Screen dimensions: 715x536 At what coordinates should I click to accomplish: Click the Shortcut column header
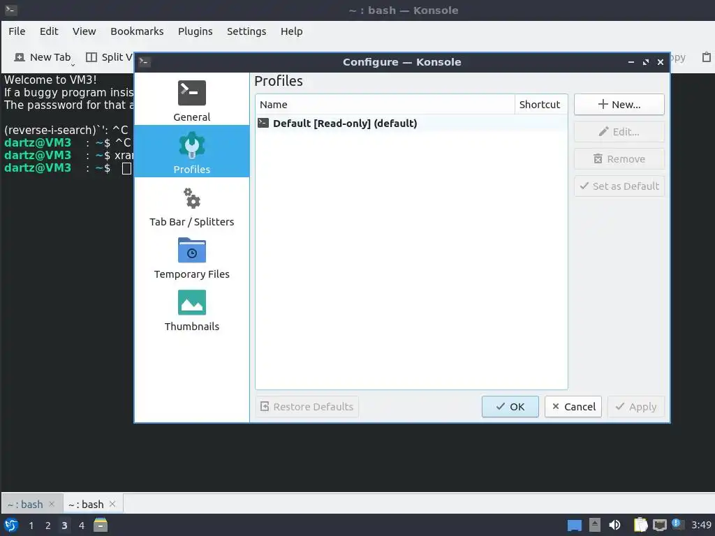(541, 105)
